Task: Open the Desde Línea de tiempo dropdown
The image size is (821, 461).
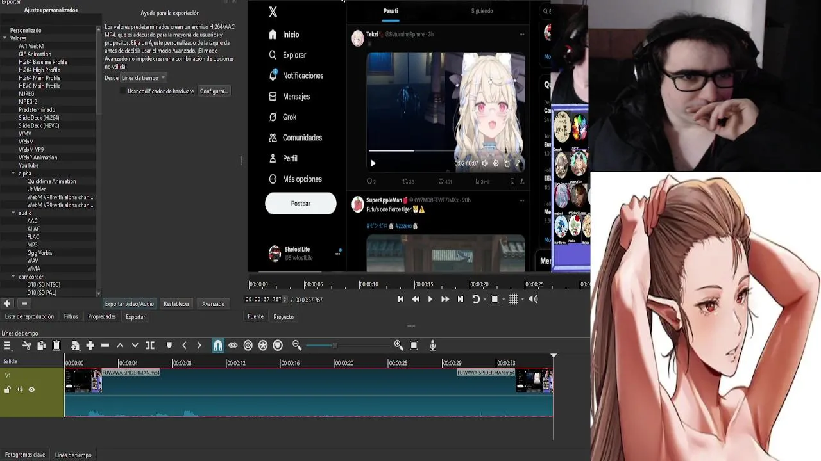Action: (x=144, y=78)
